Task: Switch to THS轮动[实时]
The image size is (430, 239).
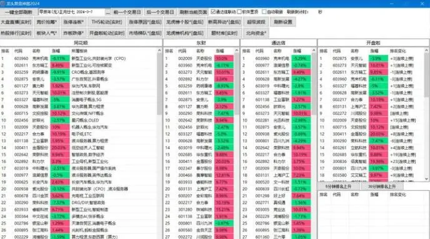Action: tap(107, 22)
